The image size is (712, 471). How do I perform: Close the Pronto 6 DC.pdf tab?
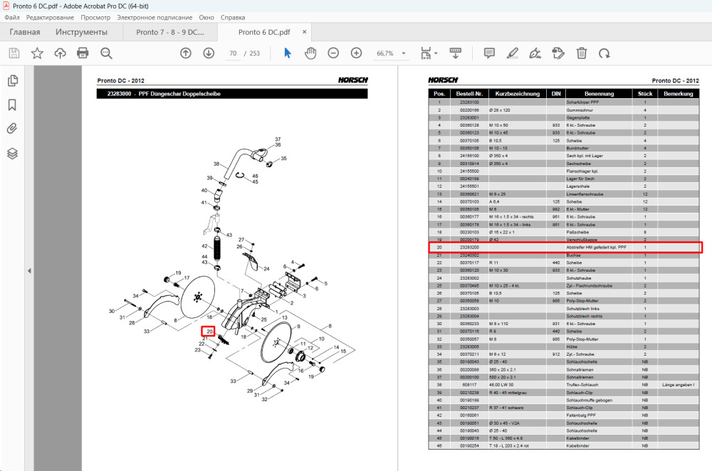(305, 32)
